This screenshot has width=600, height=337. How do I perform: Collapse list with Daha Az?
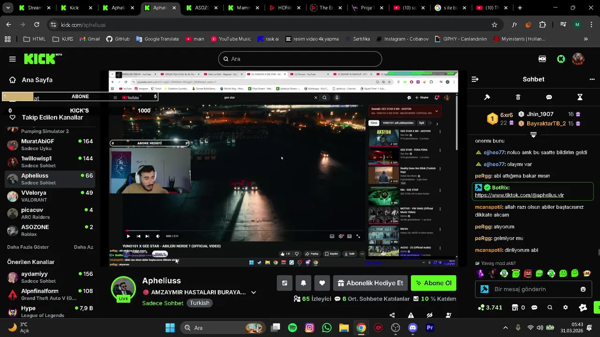83,247
